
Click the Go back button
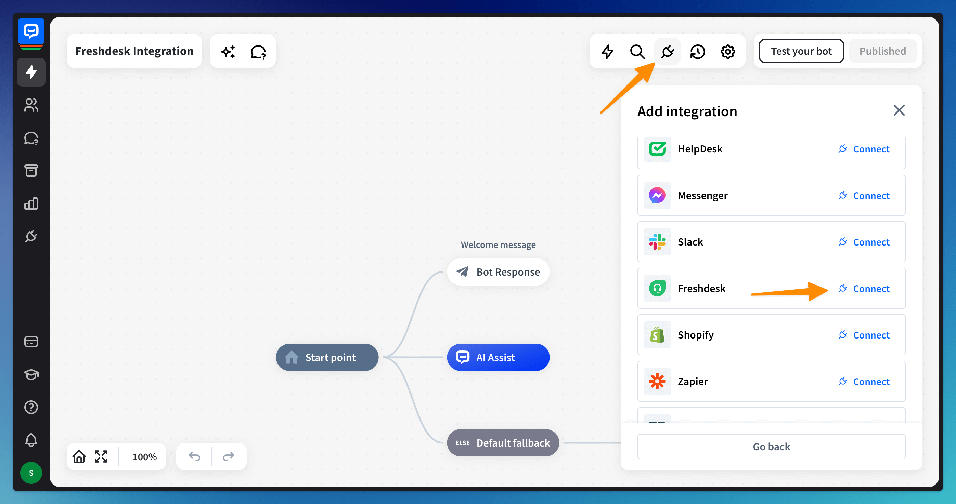[x=771, y=447]
